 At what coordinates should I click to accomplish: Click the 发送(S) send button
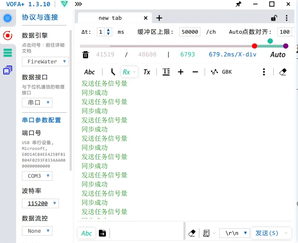point(268,233)
